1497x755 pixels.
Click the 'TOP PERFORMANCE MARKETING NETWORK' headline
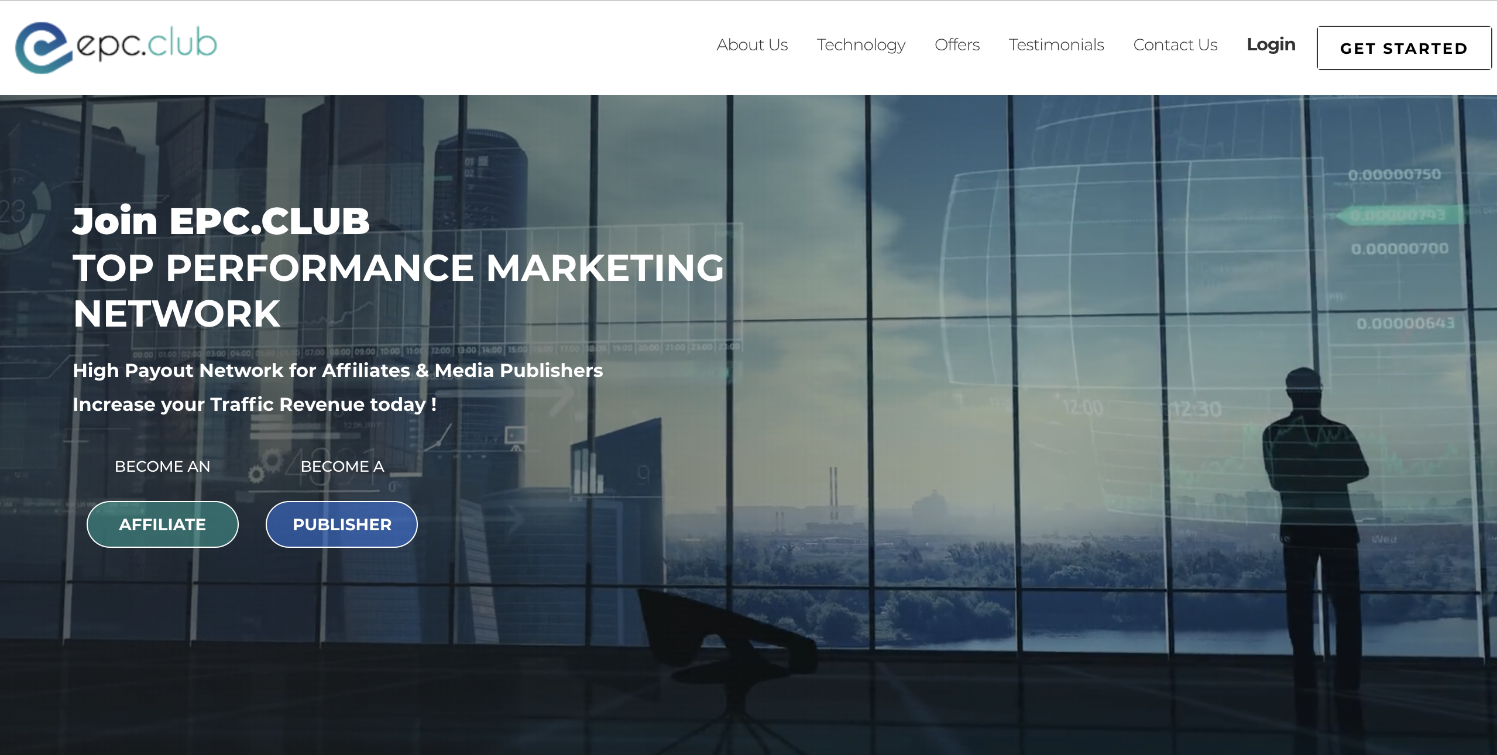(x=398, y=290)
